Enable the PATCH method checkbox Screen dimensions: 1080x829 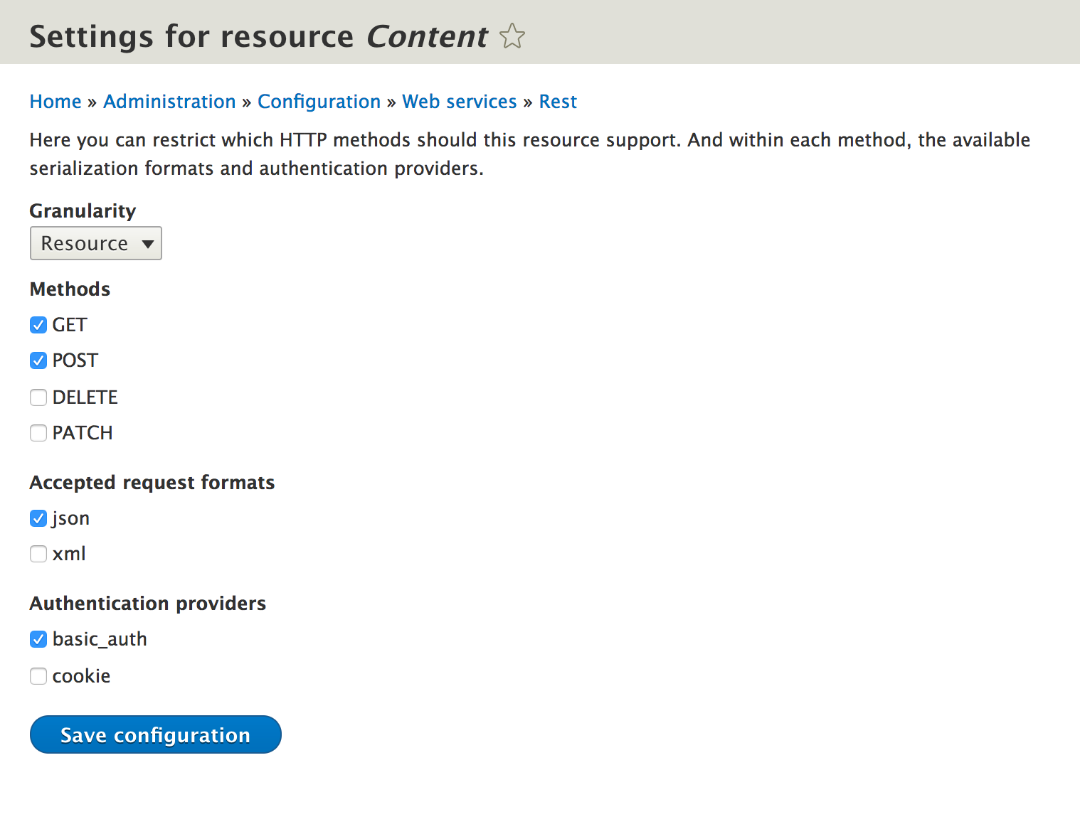(38, 433)
